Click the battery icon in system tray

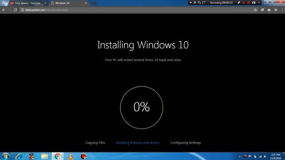click(x=255, y=156)
